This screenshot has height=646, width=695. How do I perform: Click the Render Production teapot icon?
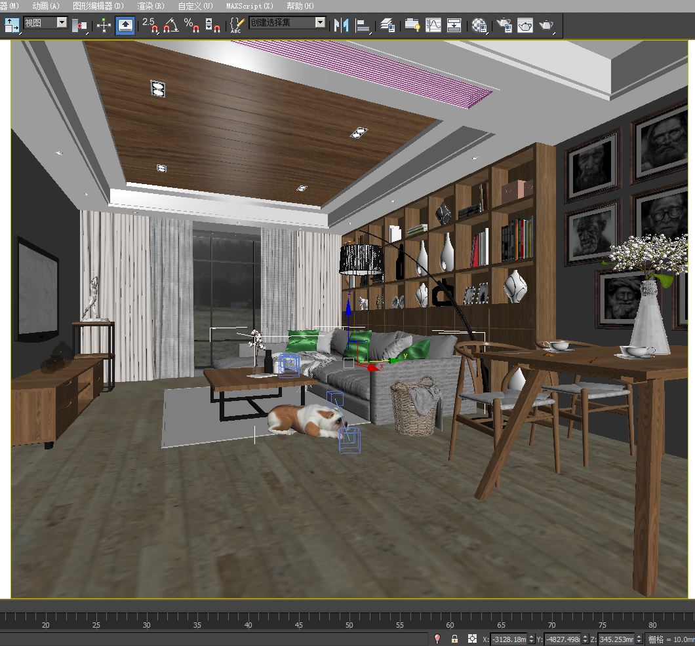pos(547,26)
